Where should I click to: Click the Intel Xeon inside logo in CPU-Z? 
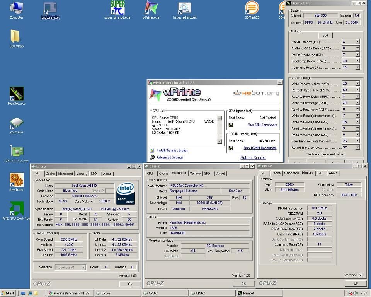pos(126,193)
